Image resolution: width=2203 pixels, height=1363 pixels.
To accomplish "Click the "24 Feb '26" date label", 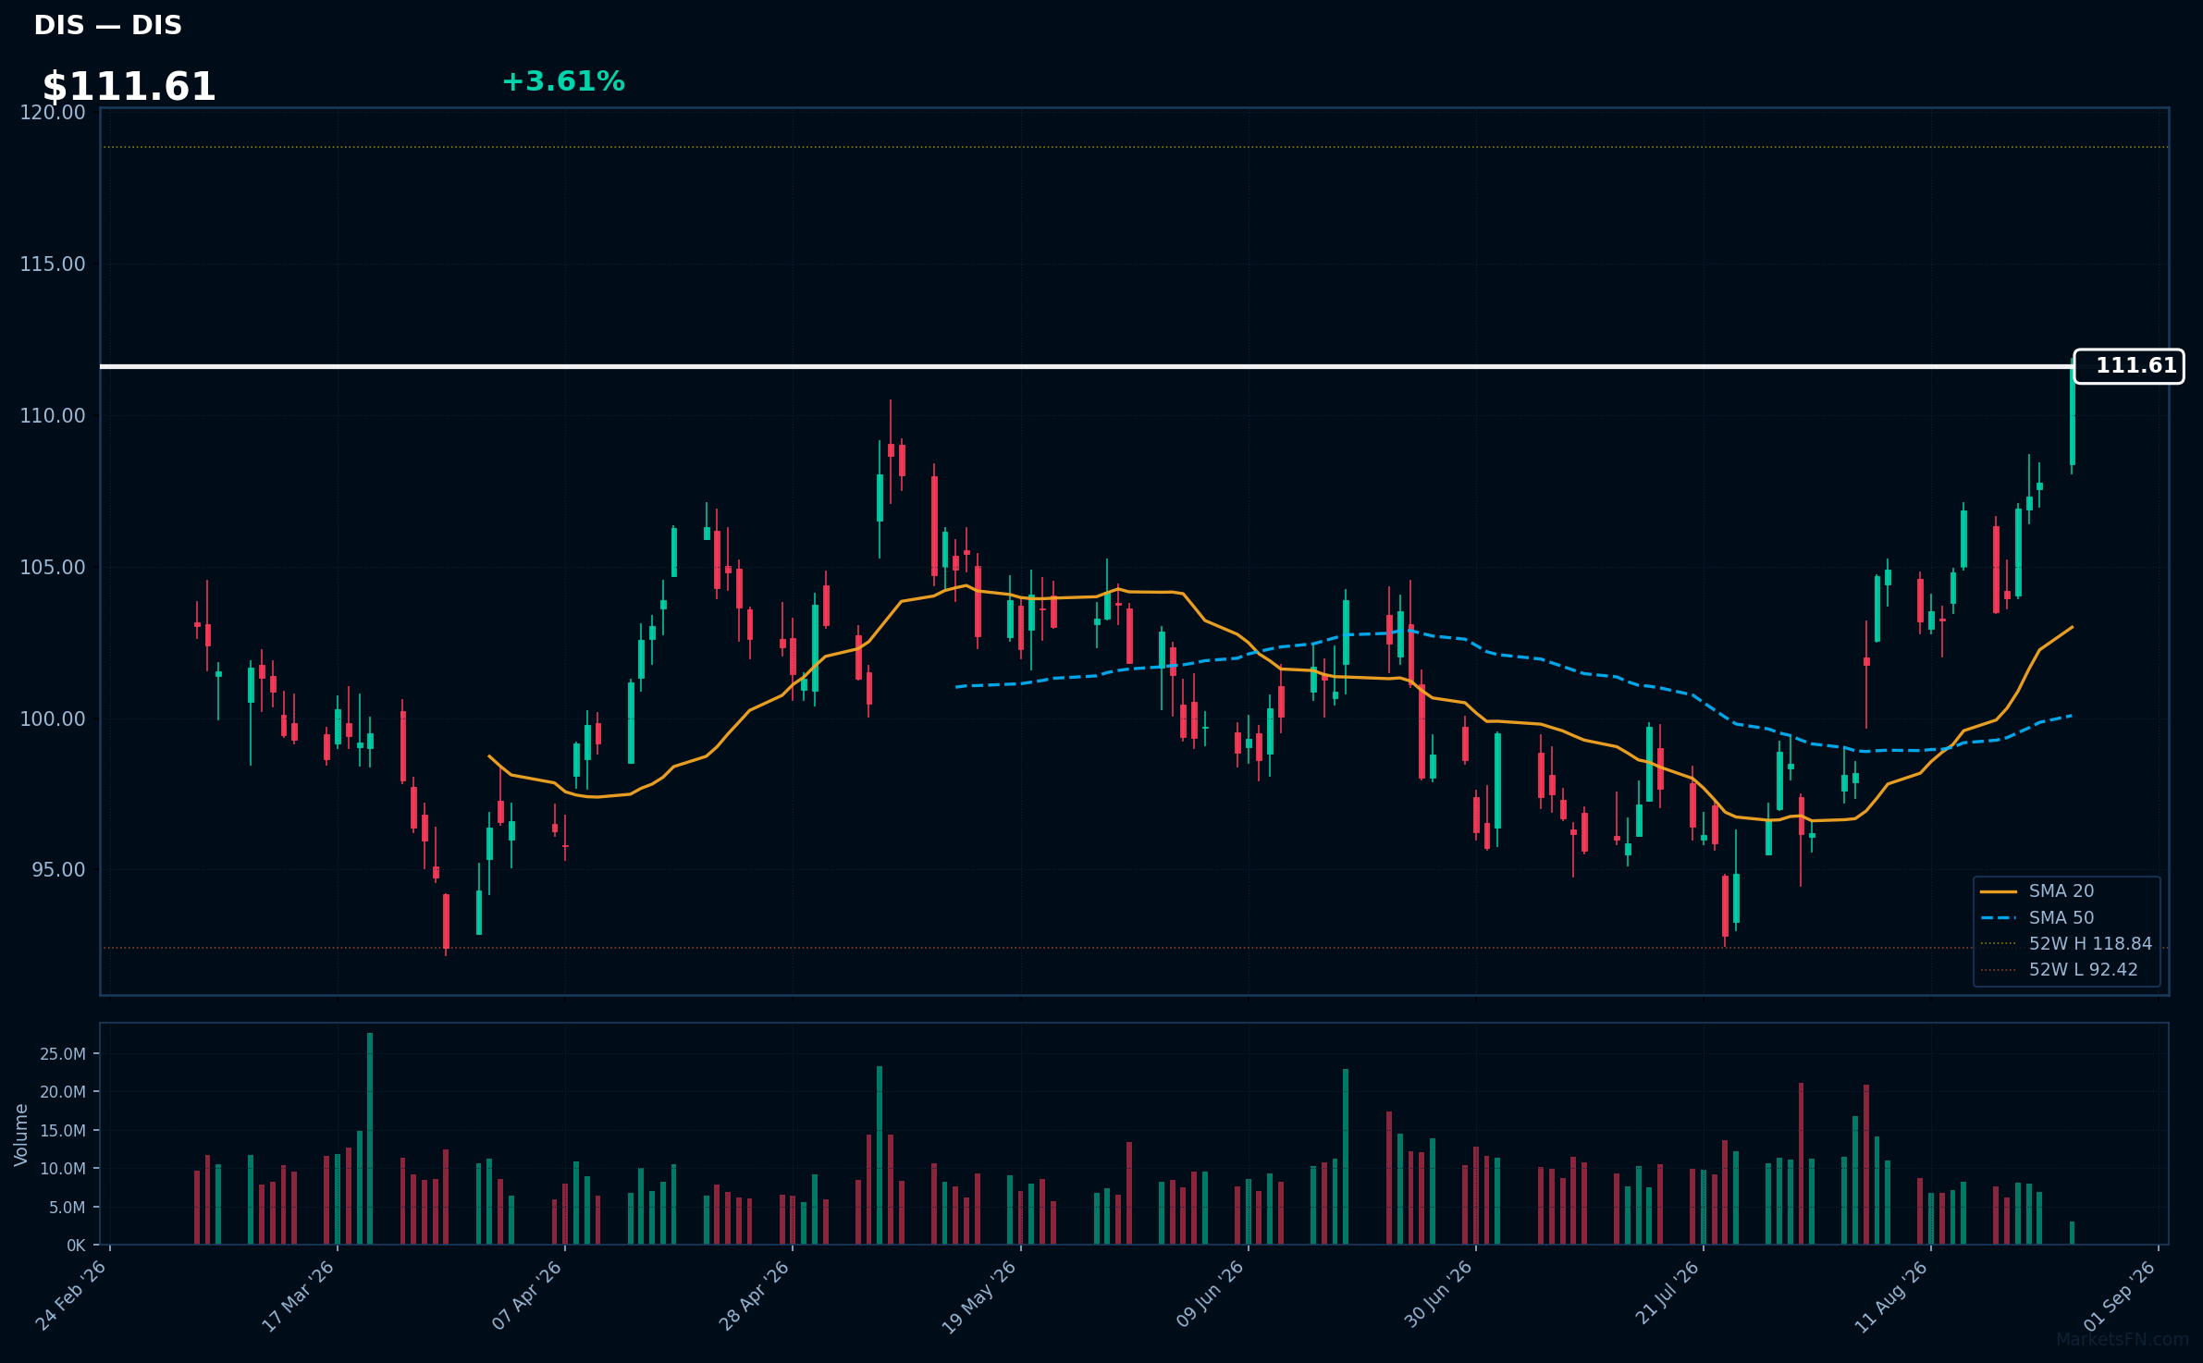I will (71, 1295).
